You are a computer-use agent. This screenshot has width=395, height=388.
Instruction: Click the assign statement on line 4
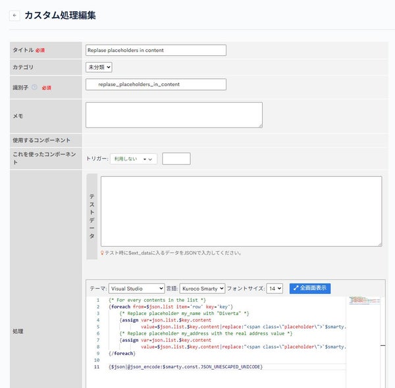coord(165,320)
